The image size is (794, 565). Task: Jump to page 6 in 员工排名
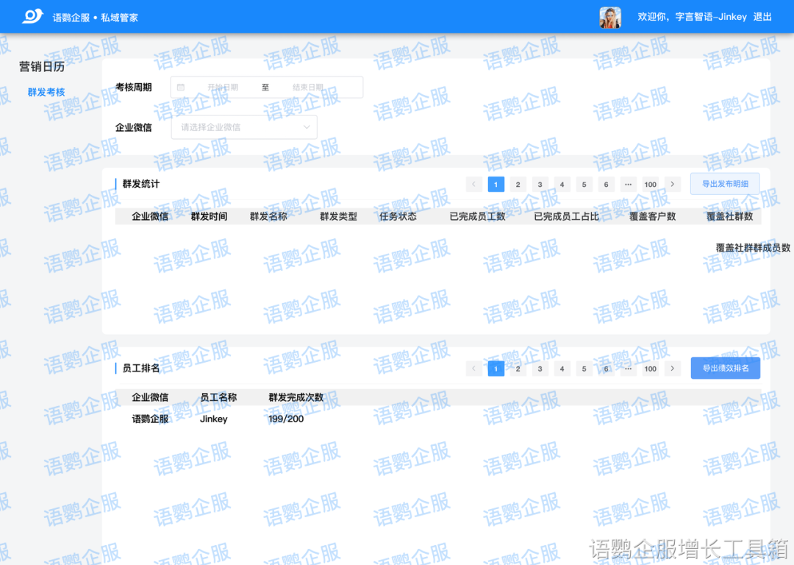(606, 368)
